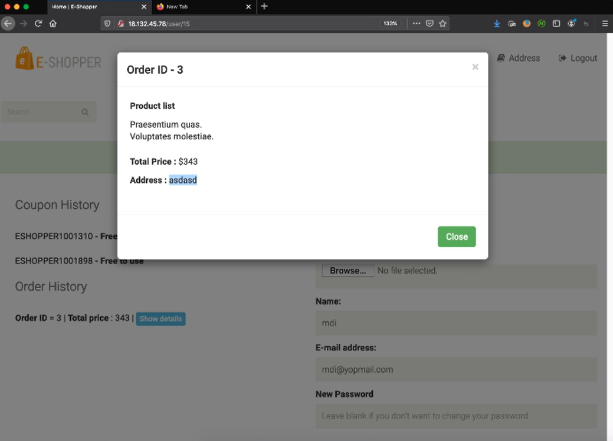Open the Firefox account icon

pos(571,24)
